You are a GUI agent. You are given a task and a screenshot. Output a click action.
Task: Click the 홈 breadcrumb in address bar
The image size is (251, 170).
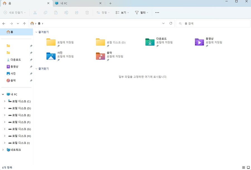click(x=39, y=23)
